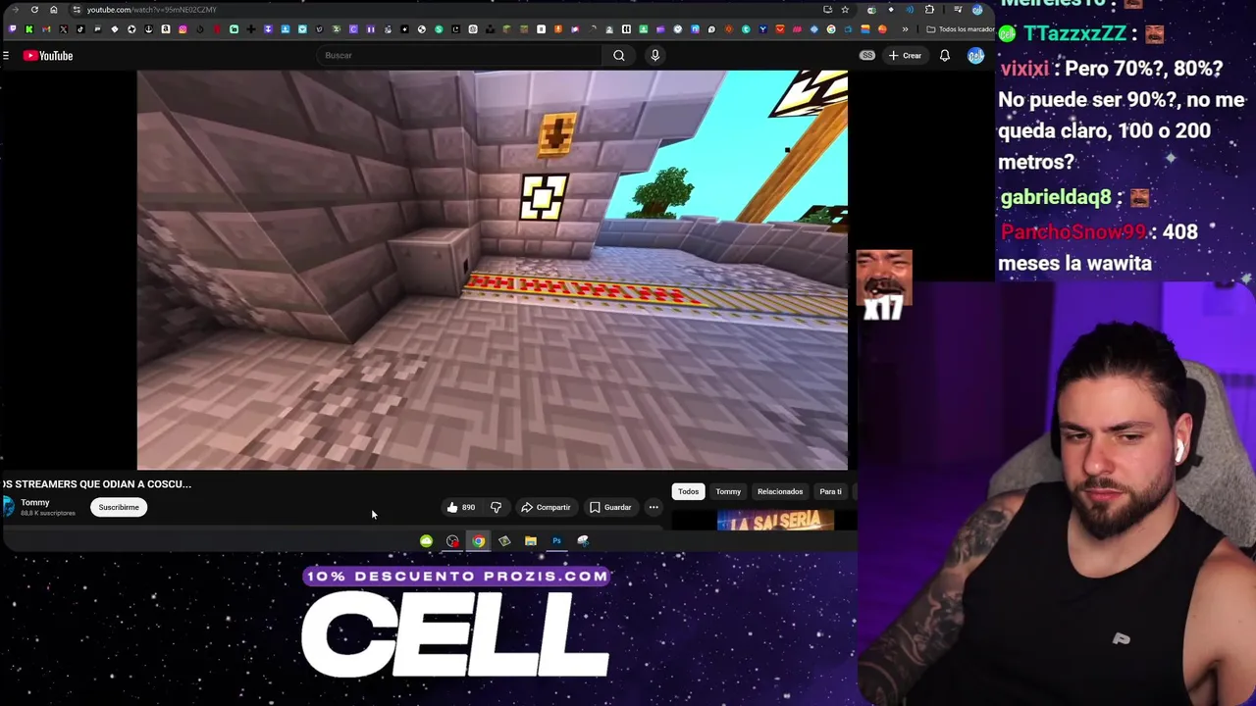Share the video via Compartir
The width and height of the screenshot is (1256, 706).
point(546,508)
